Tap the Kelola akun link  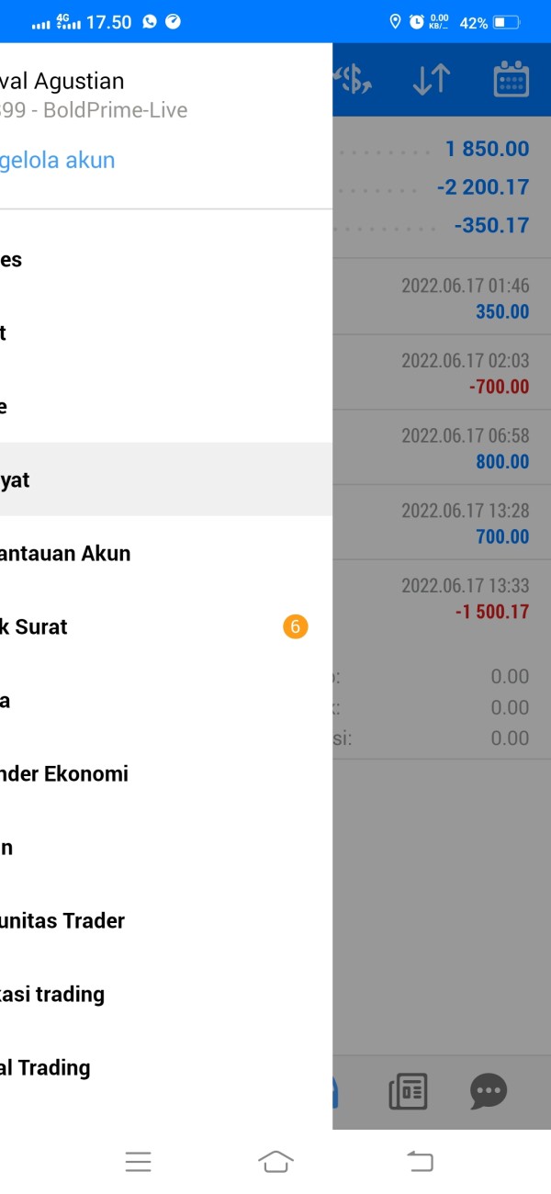click(58, 161)
